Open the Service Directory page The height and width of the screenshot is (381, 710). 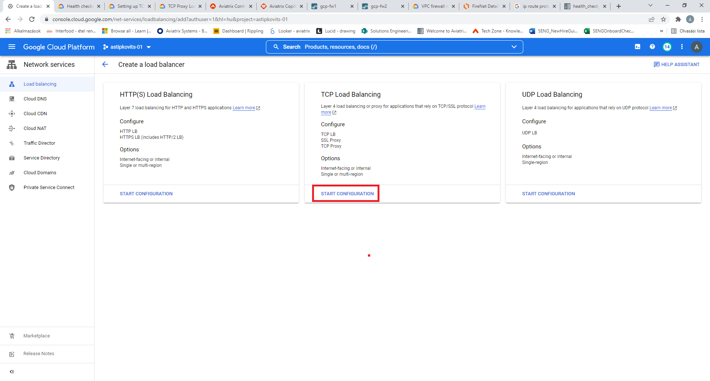(42, 158)
